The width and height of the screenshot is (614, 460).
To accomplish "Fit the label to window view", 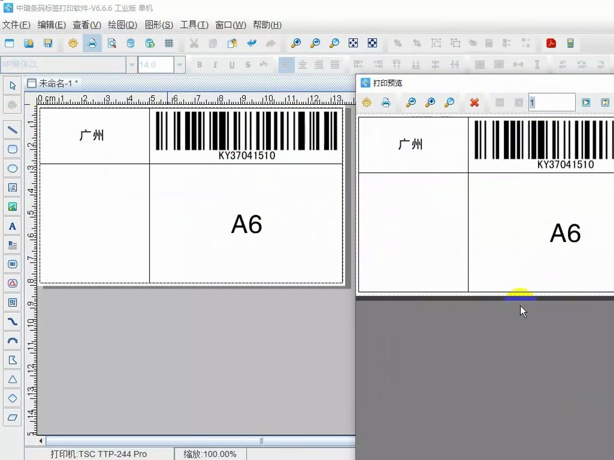I will (x=353, y=43).
